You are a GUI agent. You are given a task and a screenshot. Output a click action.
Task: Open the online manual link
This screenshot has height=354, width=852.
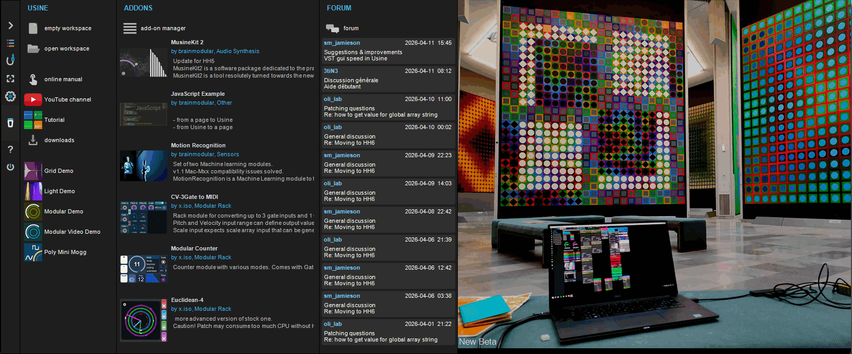(x=63, y=79)
